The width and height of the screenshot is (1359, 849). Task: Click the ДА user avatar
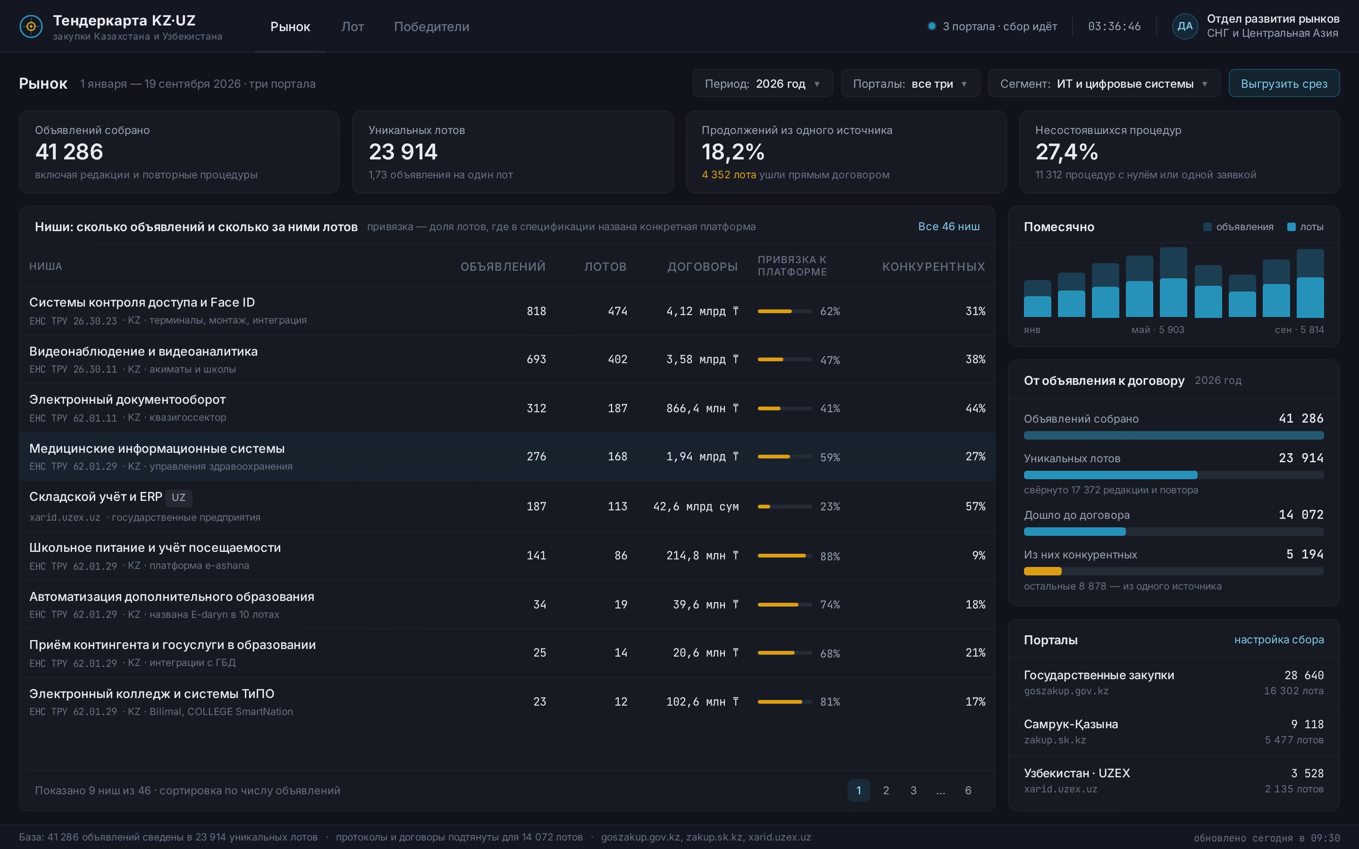point(1185,26)
